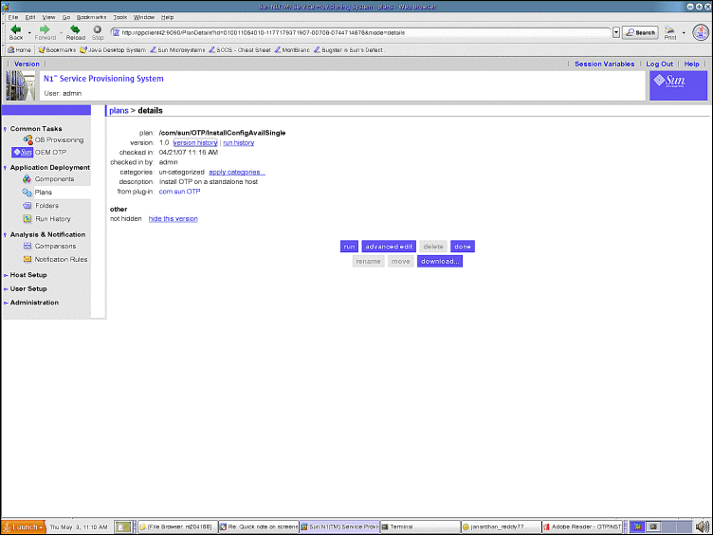Viewport: 713px width, 535px height.
Task: Open the Back button history dropdown
Action: [x=29, y=33]
